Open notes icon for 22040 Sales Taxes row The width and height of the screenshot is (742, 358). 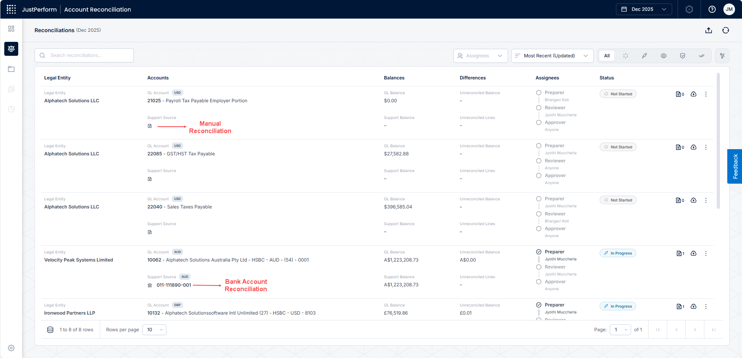point(680,200)
